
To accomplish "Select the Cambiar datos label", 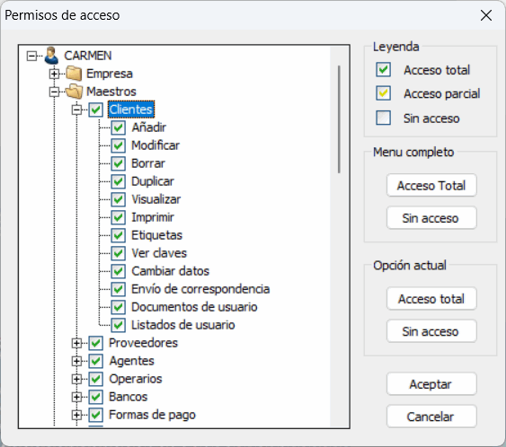I will coord(170,271).
